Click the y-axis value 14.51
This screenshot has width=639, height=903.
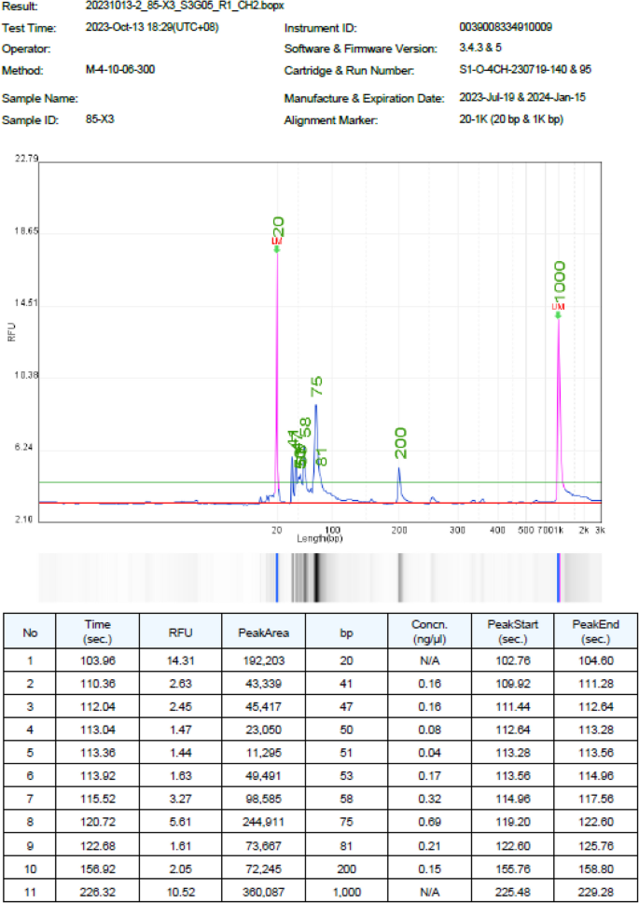[x=26, y=303]
